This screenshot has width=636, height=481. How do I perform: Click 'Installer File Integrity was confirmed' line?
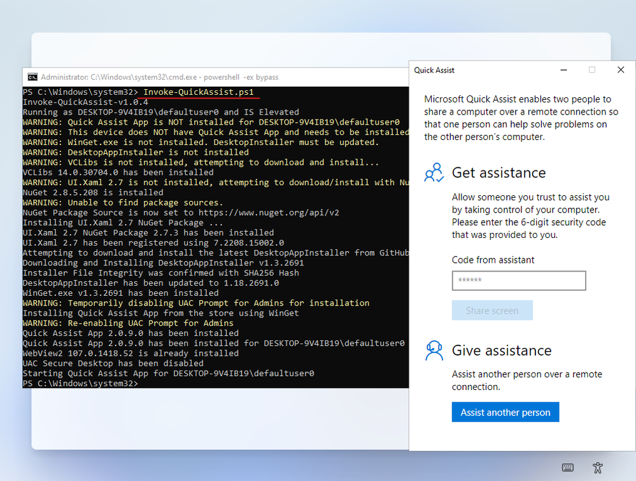click(x=160, y=273)
